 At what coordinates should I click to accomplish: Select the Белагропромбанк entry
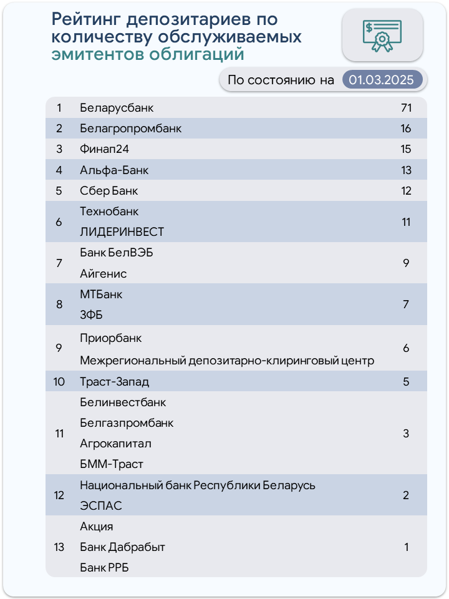tap(130, 129)
